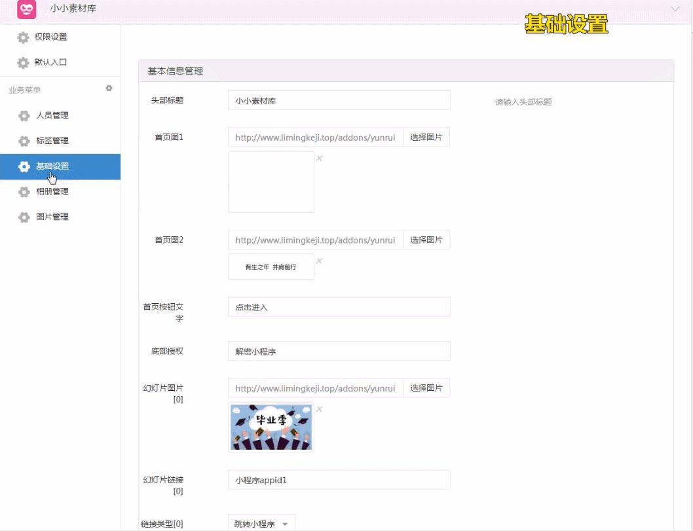Open 人员管理 from the business menu

(x=52, y=115)
